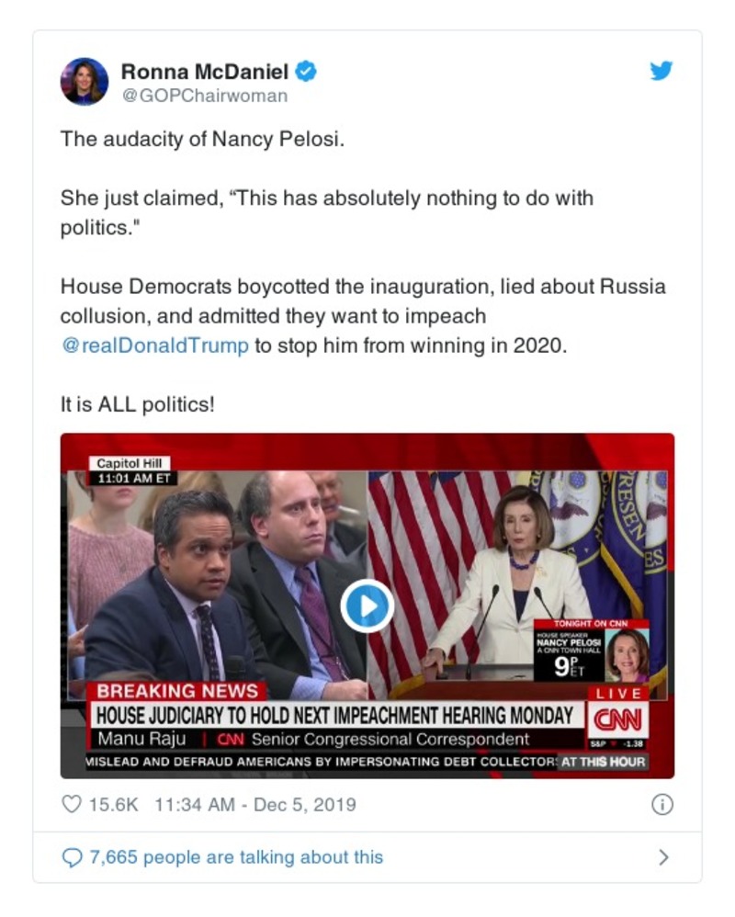
Task: Click the heart icon to like the tweet
Action: click(x=70, y=803)
